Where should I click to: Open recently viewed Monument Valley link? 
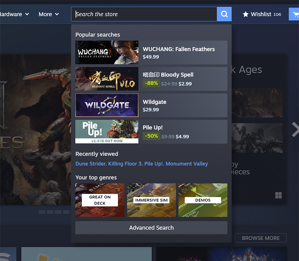click(187, 164)
